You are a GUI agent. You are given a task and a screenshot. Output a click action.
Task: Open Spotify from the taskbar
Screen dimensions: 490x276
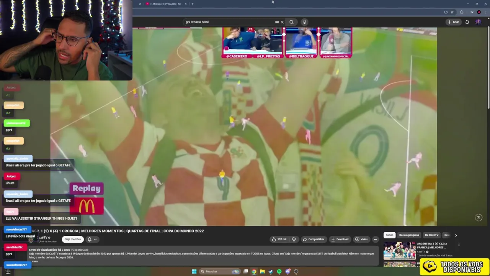(x=279, y=271)
